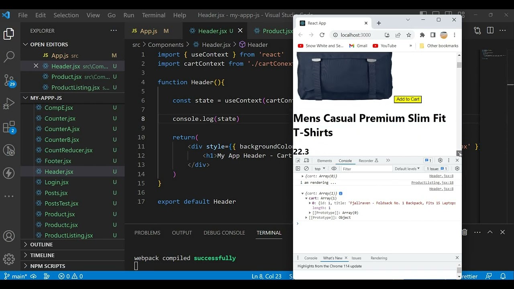Open the Selection menu
Viewport: 514px width, 289px height.
[66, 15]
